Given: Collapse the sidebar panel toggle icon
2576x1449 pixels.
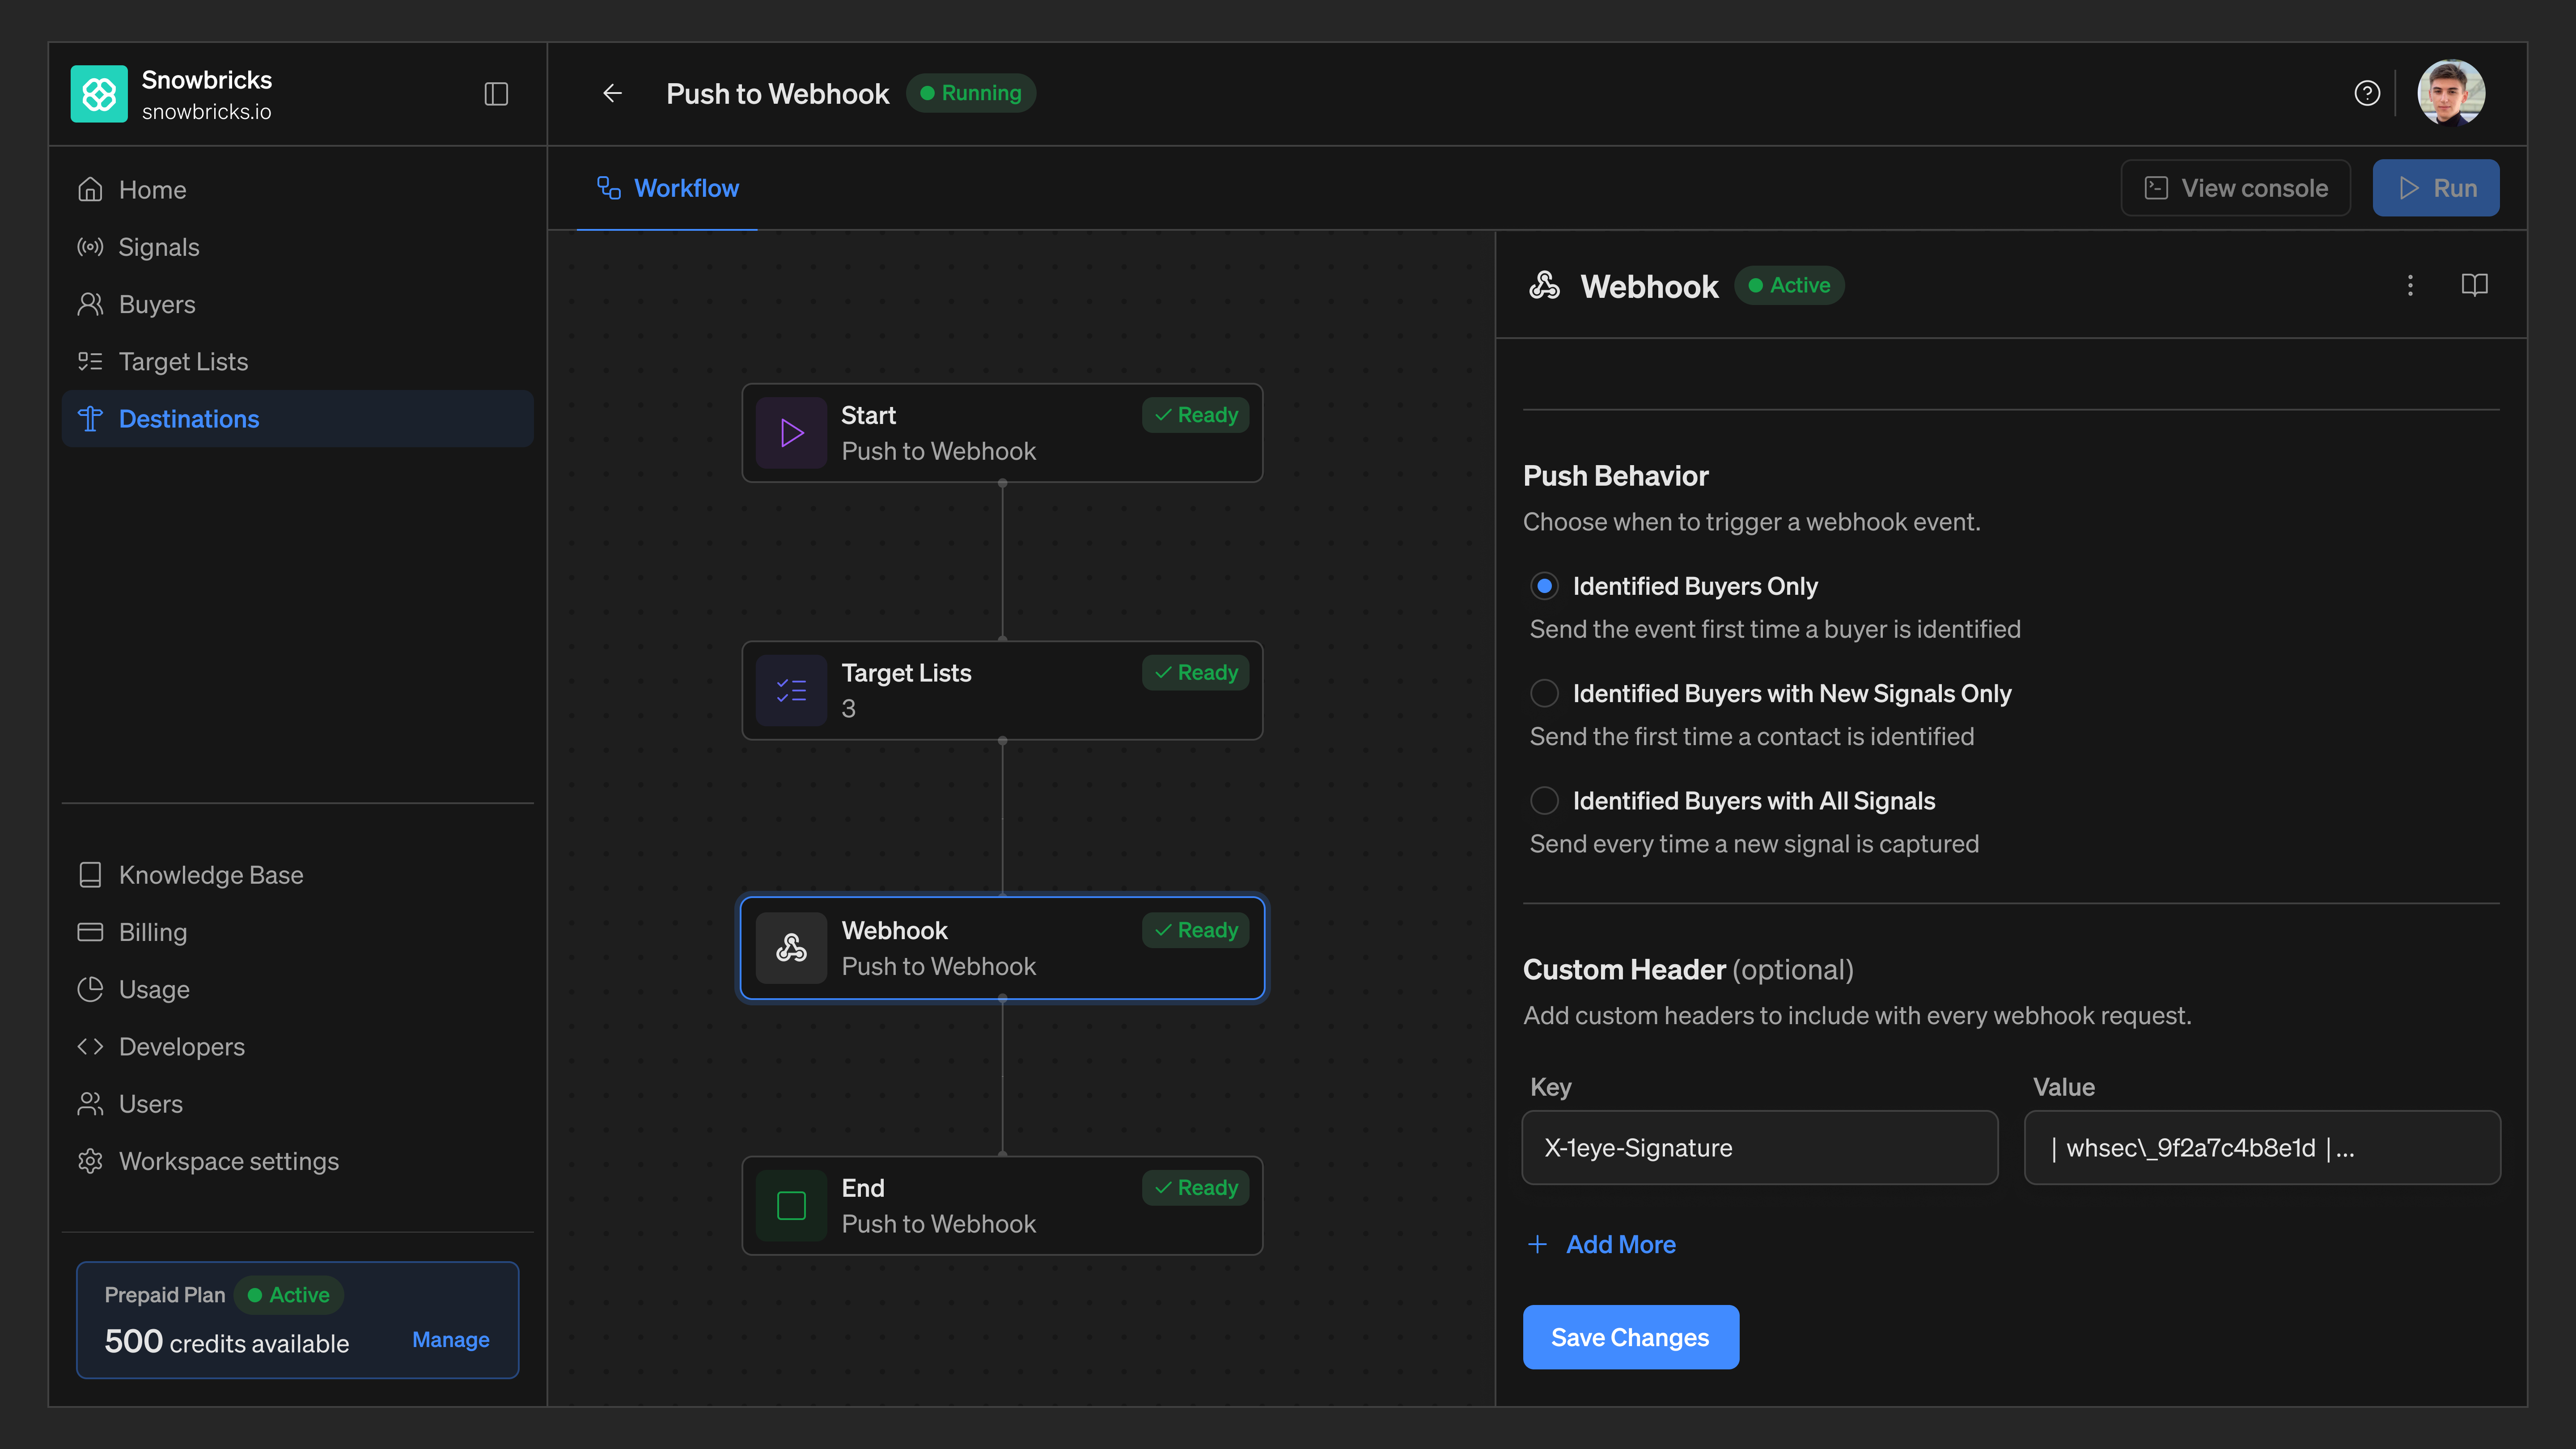Looking at the screenshot, I should [496, 94].
